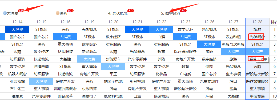277x101 pixels.
Task: Click the red 101 badge on 医药
Action: pyautogui.click(x=70, y=11)
